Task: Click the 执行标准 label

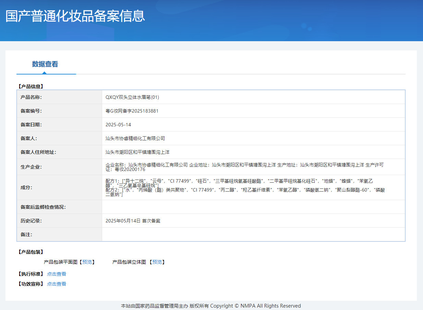Action: 31,274
